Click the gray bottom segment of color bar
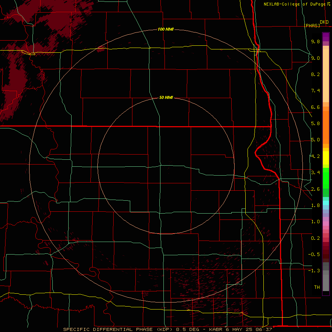The image size is (332, 332). pos(326,283)
